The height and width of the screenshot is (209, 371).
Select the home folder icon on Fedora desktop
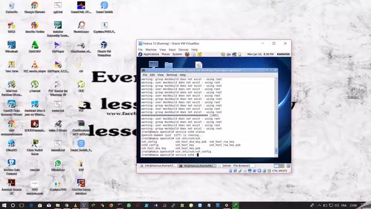click(x=169, y=64)
